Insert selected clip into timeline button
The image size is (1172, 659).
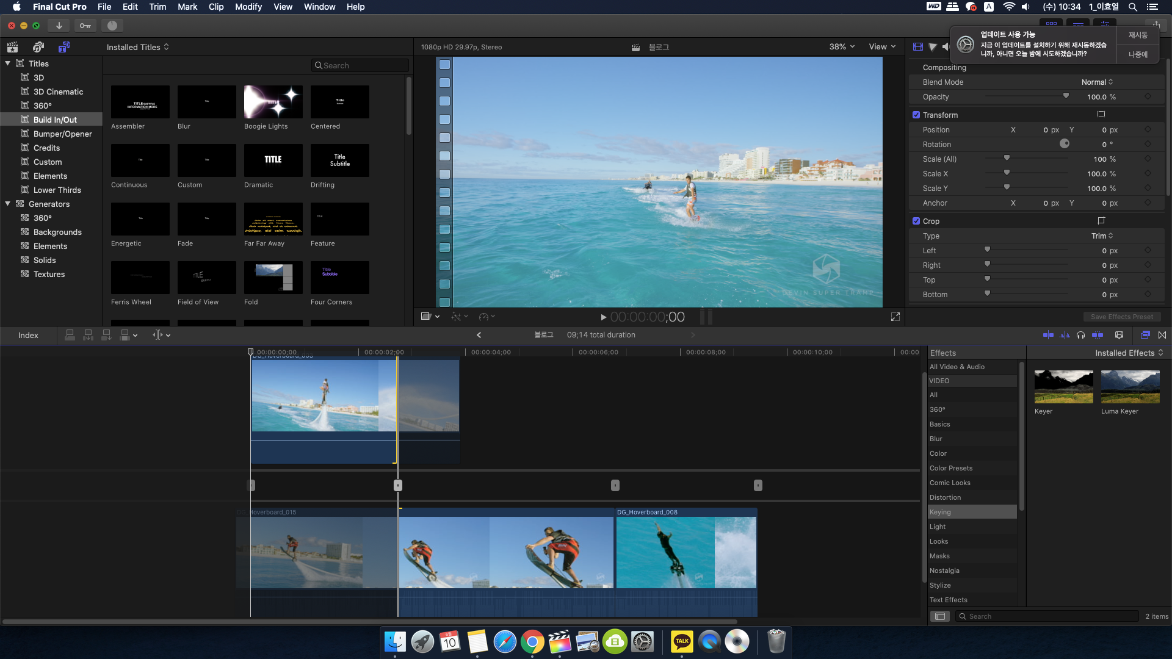pos(88,335)
